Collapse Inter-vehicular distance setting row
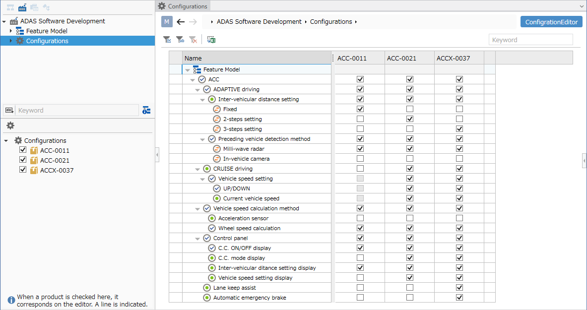Viewport: 587px width, 310px height. point(202,100)
